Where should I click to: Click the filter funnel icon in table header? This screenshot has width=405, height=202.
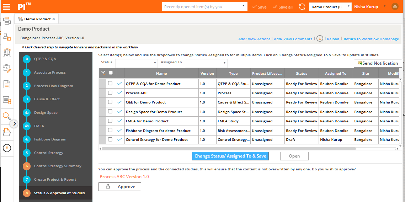[x=103, y=73]
